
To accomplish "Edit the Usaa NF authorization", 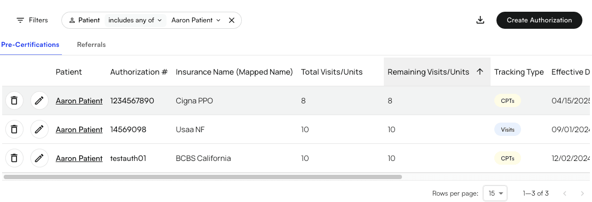I will 40,130.
